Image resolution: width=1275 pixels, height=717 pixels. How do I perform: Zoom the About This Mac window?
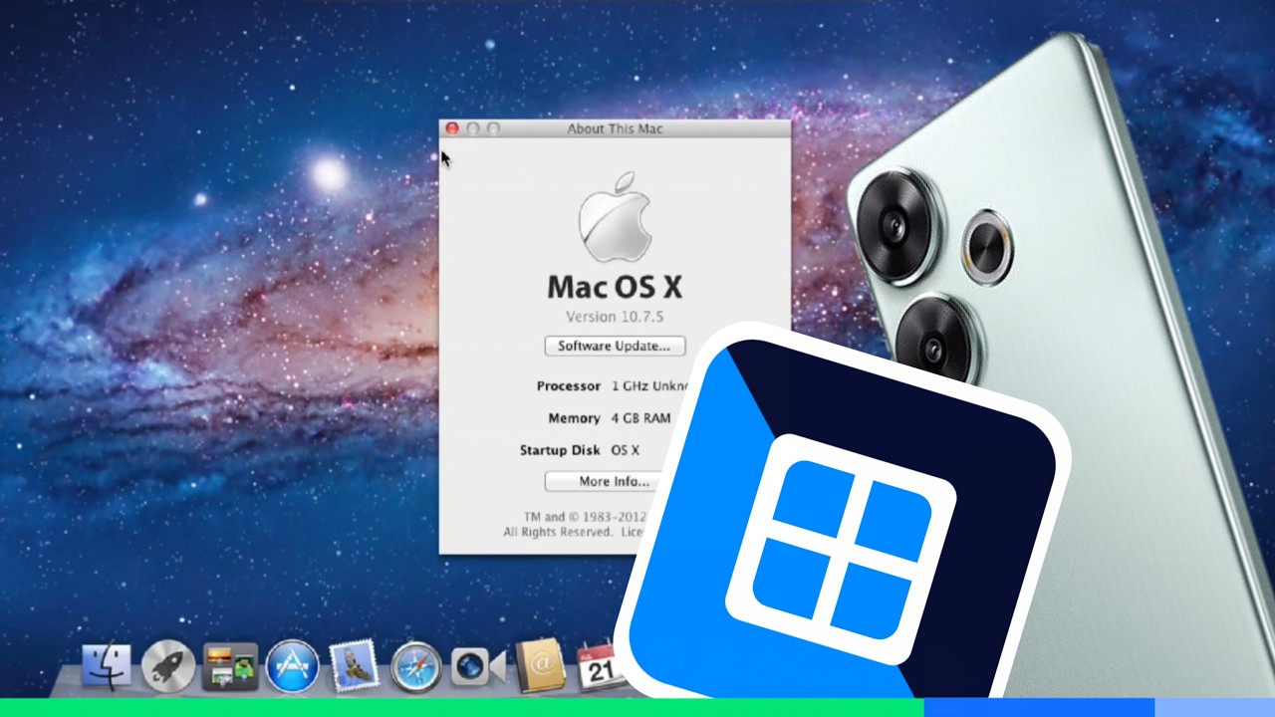point(493,128)
